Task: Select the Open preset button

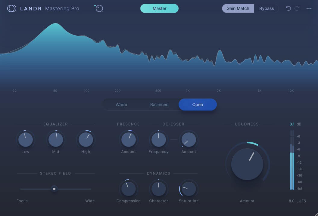Action: (x=198, y=105)
